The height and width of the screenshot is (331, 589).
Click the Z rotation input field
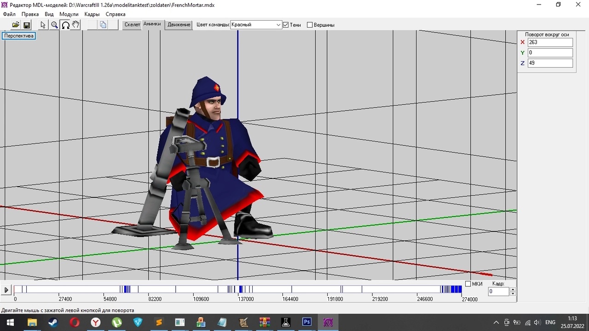coord(550,63)
